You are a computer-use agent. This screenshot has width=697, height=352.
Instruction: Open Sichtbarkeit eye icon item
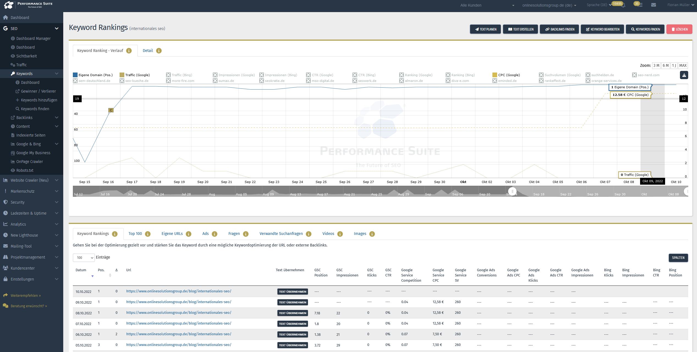point(23,56)
